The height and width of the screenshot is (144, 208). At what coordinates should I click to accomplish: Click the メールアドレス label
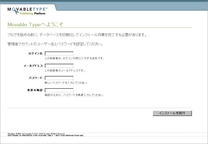click(x=34, y=66)
